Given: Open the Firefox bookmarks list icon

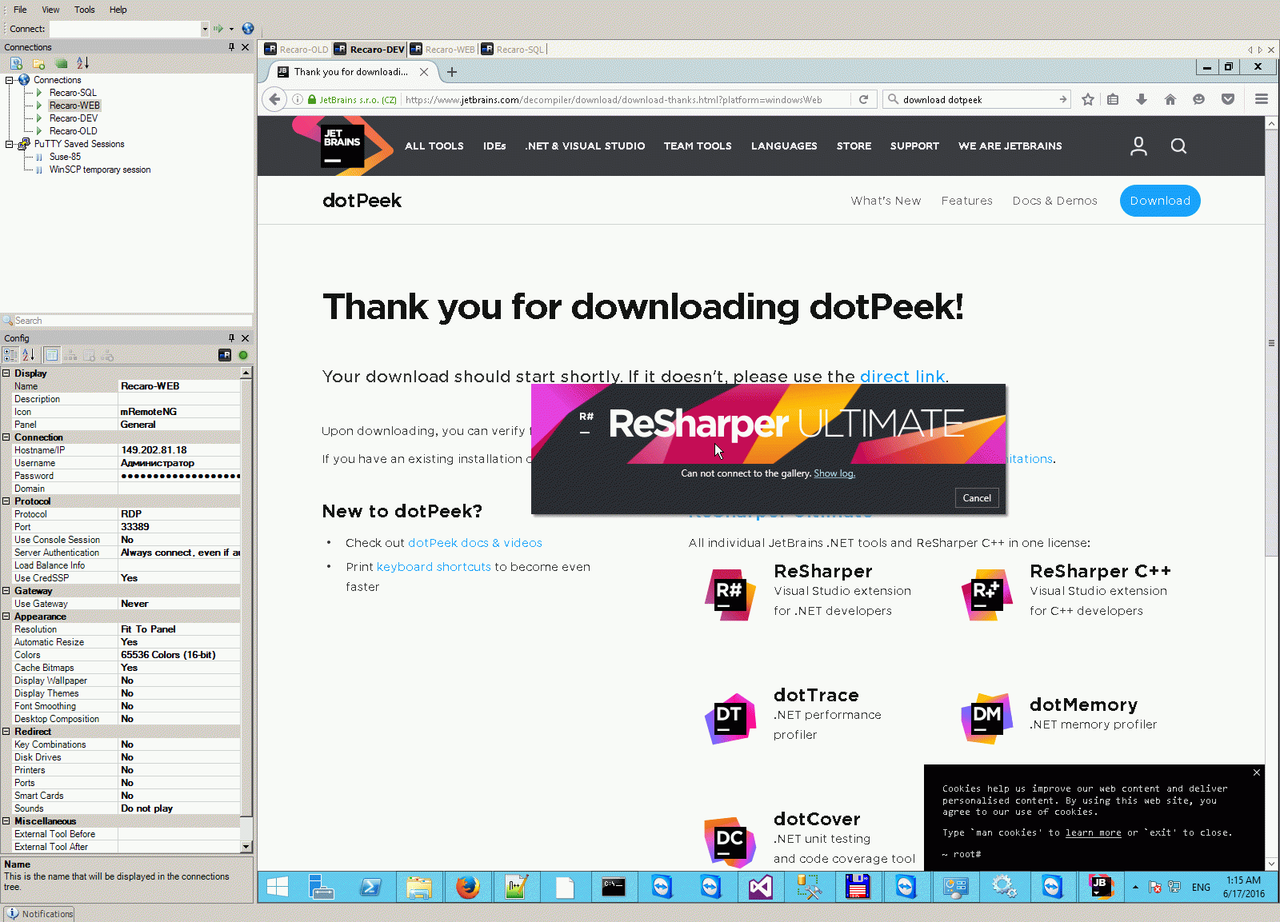Looking at the screenshot, I should click(1113, 100).
